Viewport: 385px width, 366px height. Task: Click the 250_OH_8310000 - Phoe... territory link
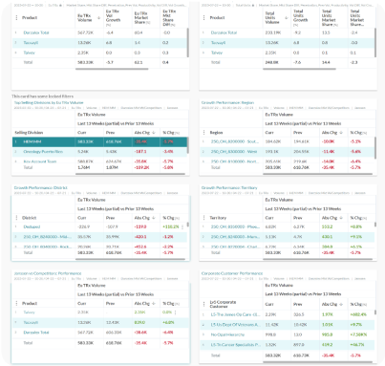(235, 226)
